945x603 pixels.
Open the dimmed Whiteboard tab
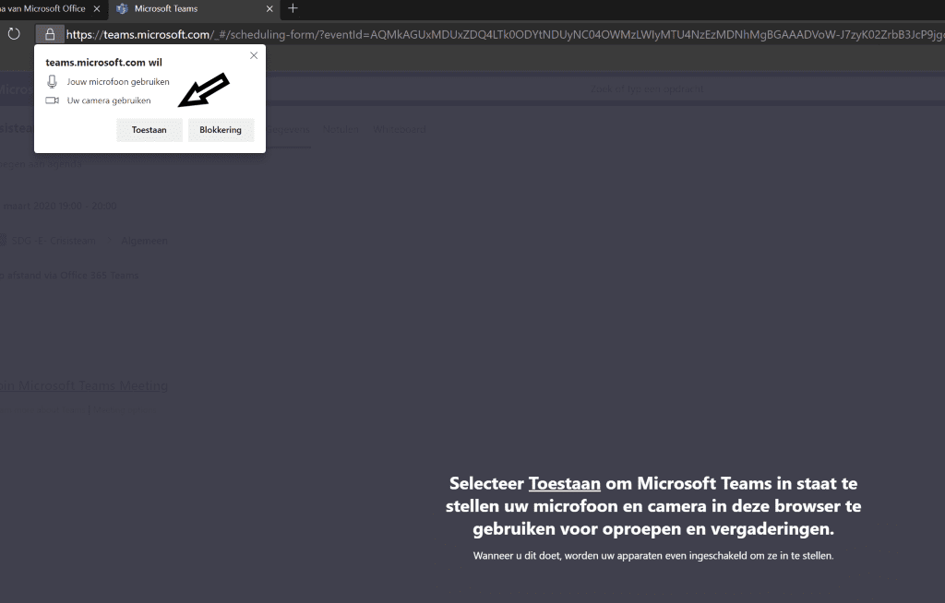point(399,129)
